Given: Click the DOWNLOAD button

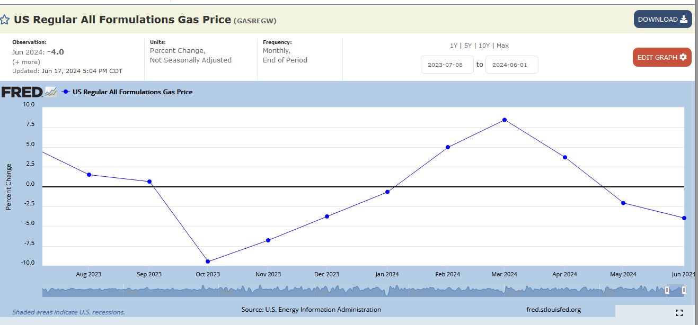Looking at the screenshot, I should point(662,20).
